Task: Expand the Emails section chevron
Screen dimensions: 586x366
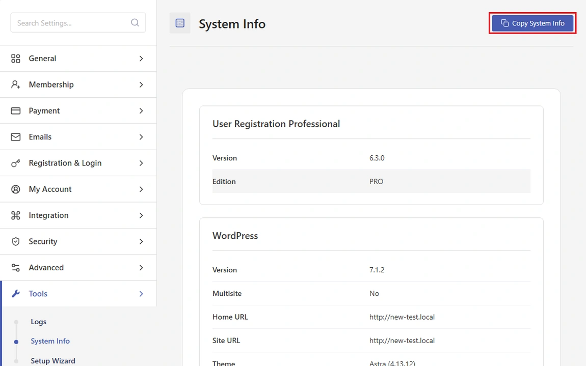Action: click(x=141, y=137)
